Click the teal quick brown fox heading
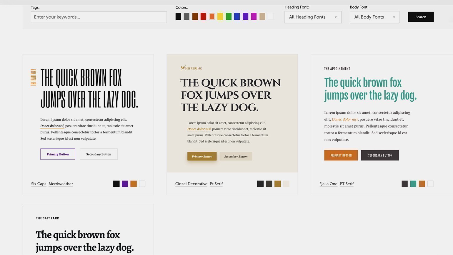Viewport: 453px width, 255px height. coord(370,89)
